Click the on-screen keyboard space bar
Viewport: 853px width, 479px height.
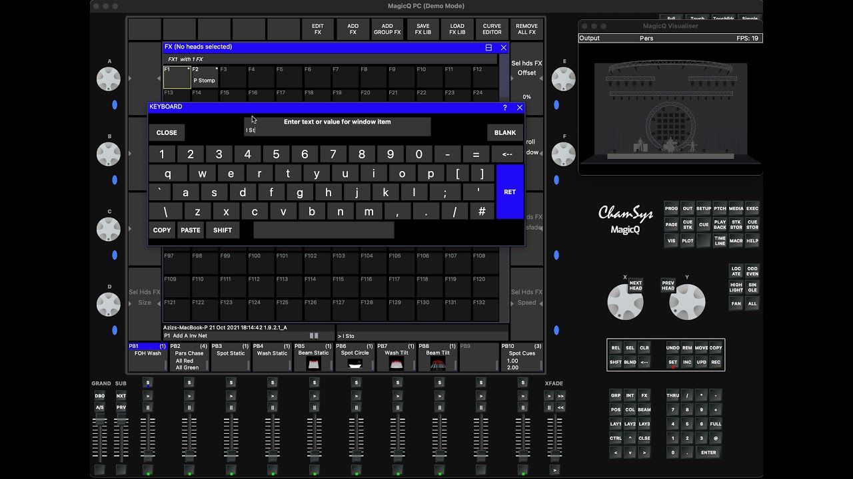click(323, 230)
